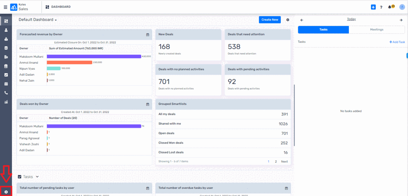Open date filter on Forecasted revenue widget

[x=148, y=35]
